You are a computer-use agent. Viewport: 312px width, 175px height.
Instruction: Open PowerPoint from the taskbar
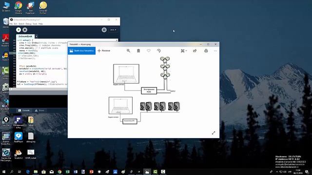click(x=91, y=172)
